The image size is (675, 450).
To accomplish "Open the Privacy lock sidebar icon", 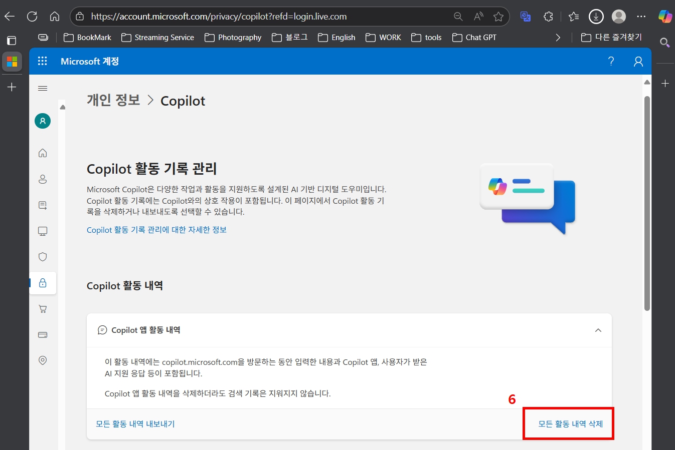I will click(43, 283).
